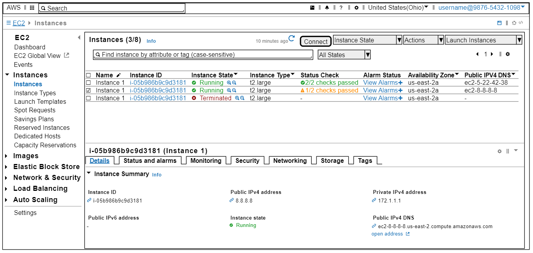Zoom in on the Terminated state filter icon
Viewport: 533px width, 253px height.
(x=237, y=98)
